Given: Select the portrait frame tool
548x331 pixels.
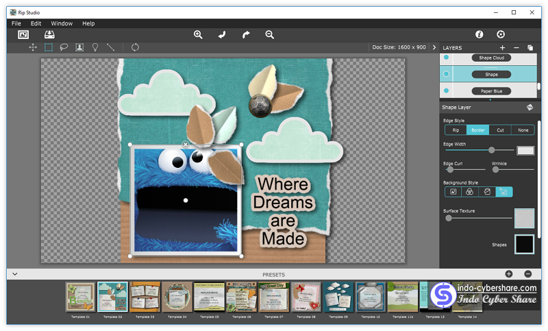Looking at the screenshot, I should (79, 47).
